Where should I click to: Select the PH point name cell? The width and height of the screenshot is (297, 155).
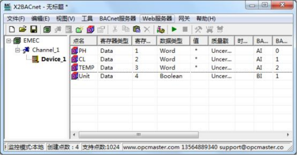(82, 51)
